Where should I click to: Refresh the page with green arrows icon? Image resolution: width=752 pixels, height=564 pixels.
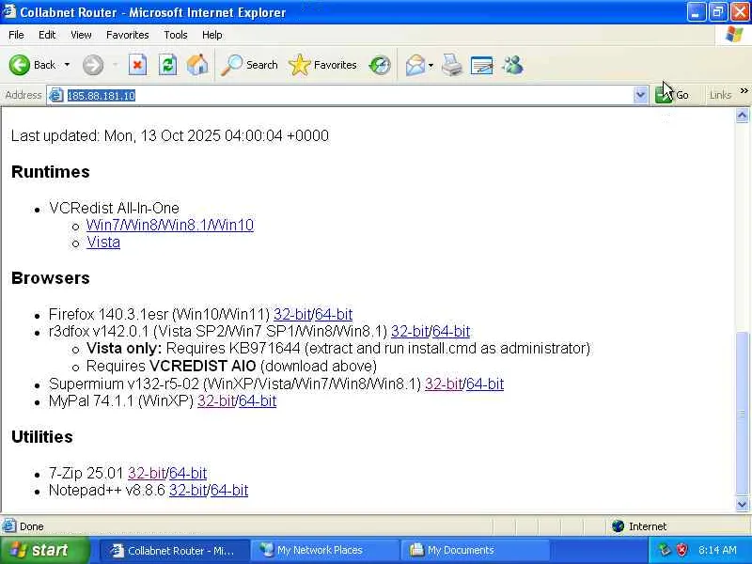[x=168, y=65]
